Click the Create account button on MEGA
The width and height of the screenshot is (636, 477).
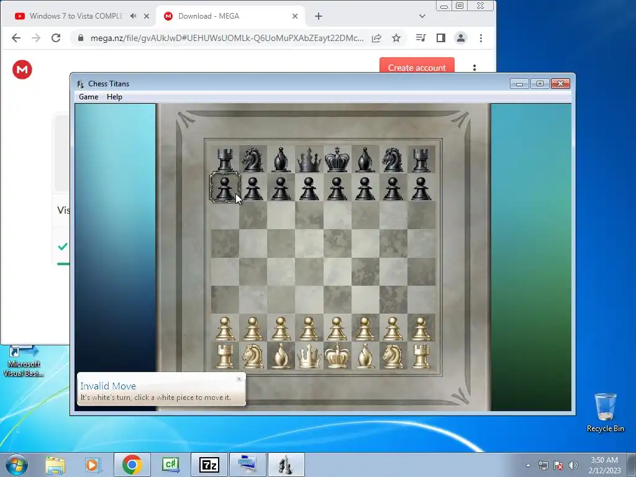click(x=417, y=66)
